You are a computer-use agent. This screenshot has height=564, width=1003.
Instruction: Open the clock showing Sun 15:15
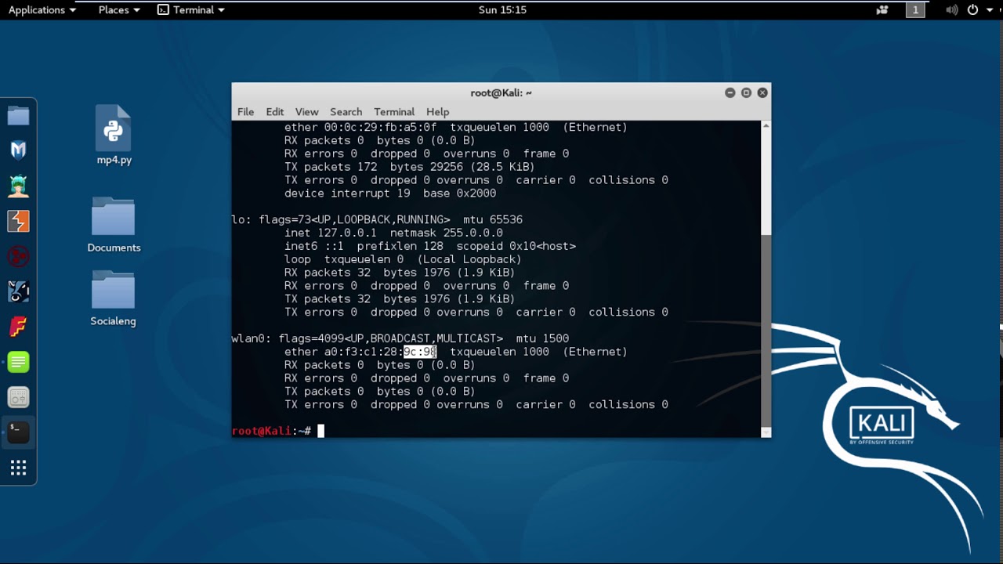click(x=502, y=10)
